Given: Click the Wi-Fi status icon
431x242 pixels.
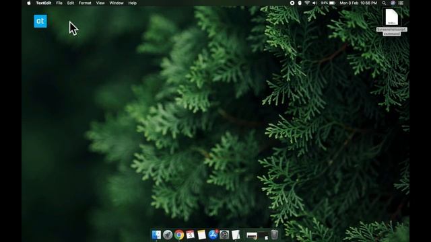Looking at the screenshot, I should (x=307, y=3).
